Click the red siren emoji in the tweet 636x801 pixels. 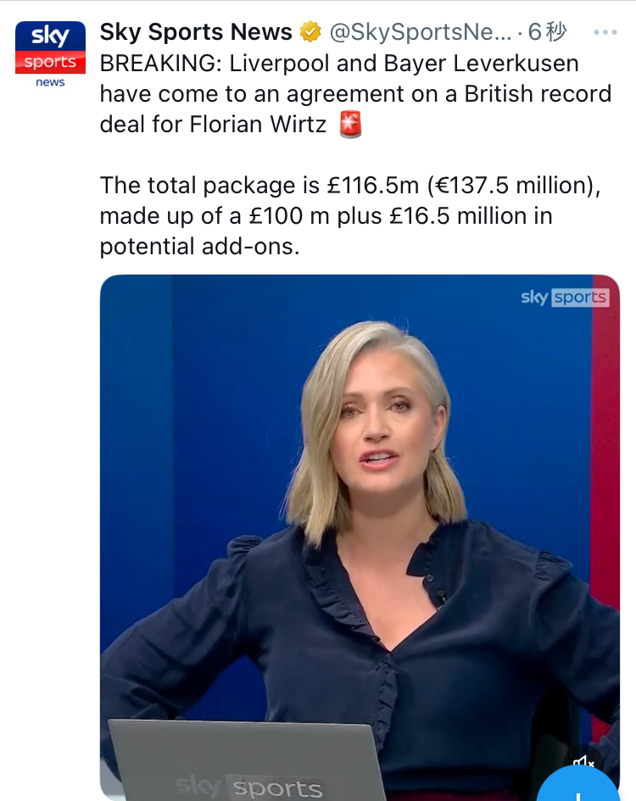pos(351,125)
